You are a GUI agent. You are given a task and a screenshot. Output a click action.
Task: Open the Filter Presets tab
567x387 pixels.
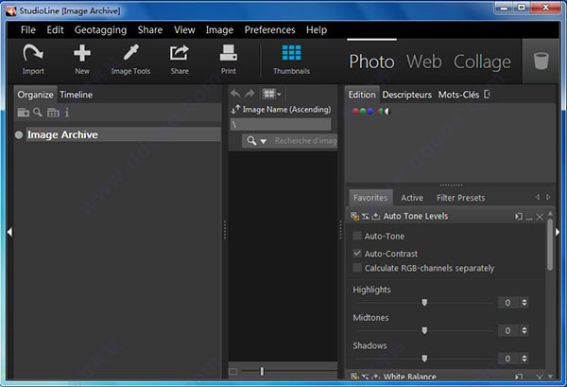(461, 198)
